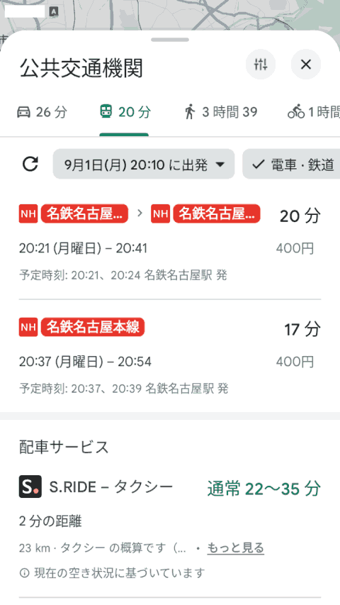Tap the info icon beside 現在の空き状況

pos(24,573)
